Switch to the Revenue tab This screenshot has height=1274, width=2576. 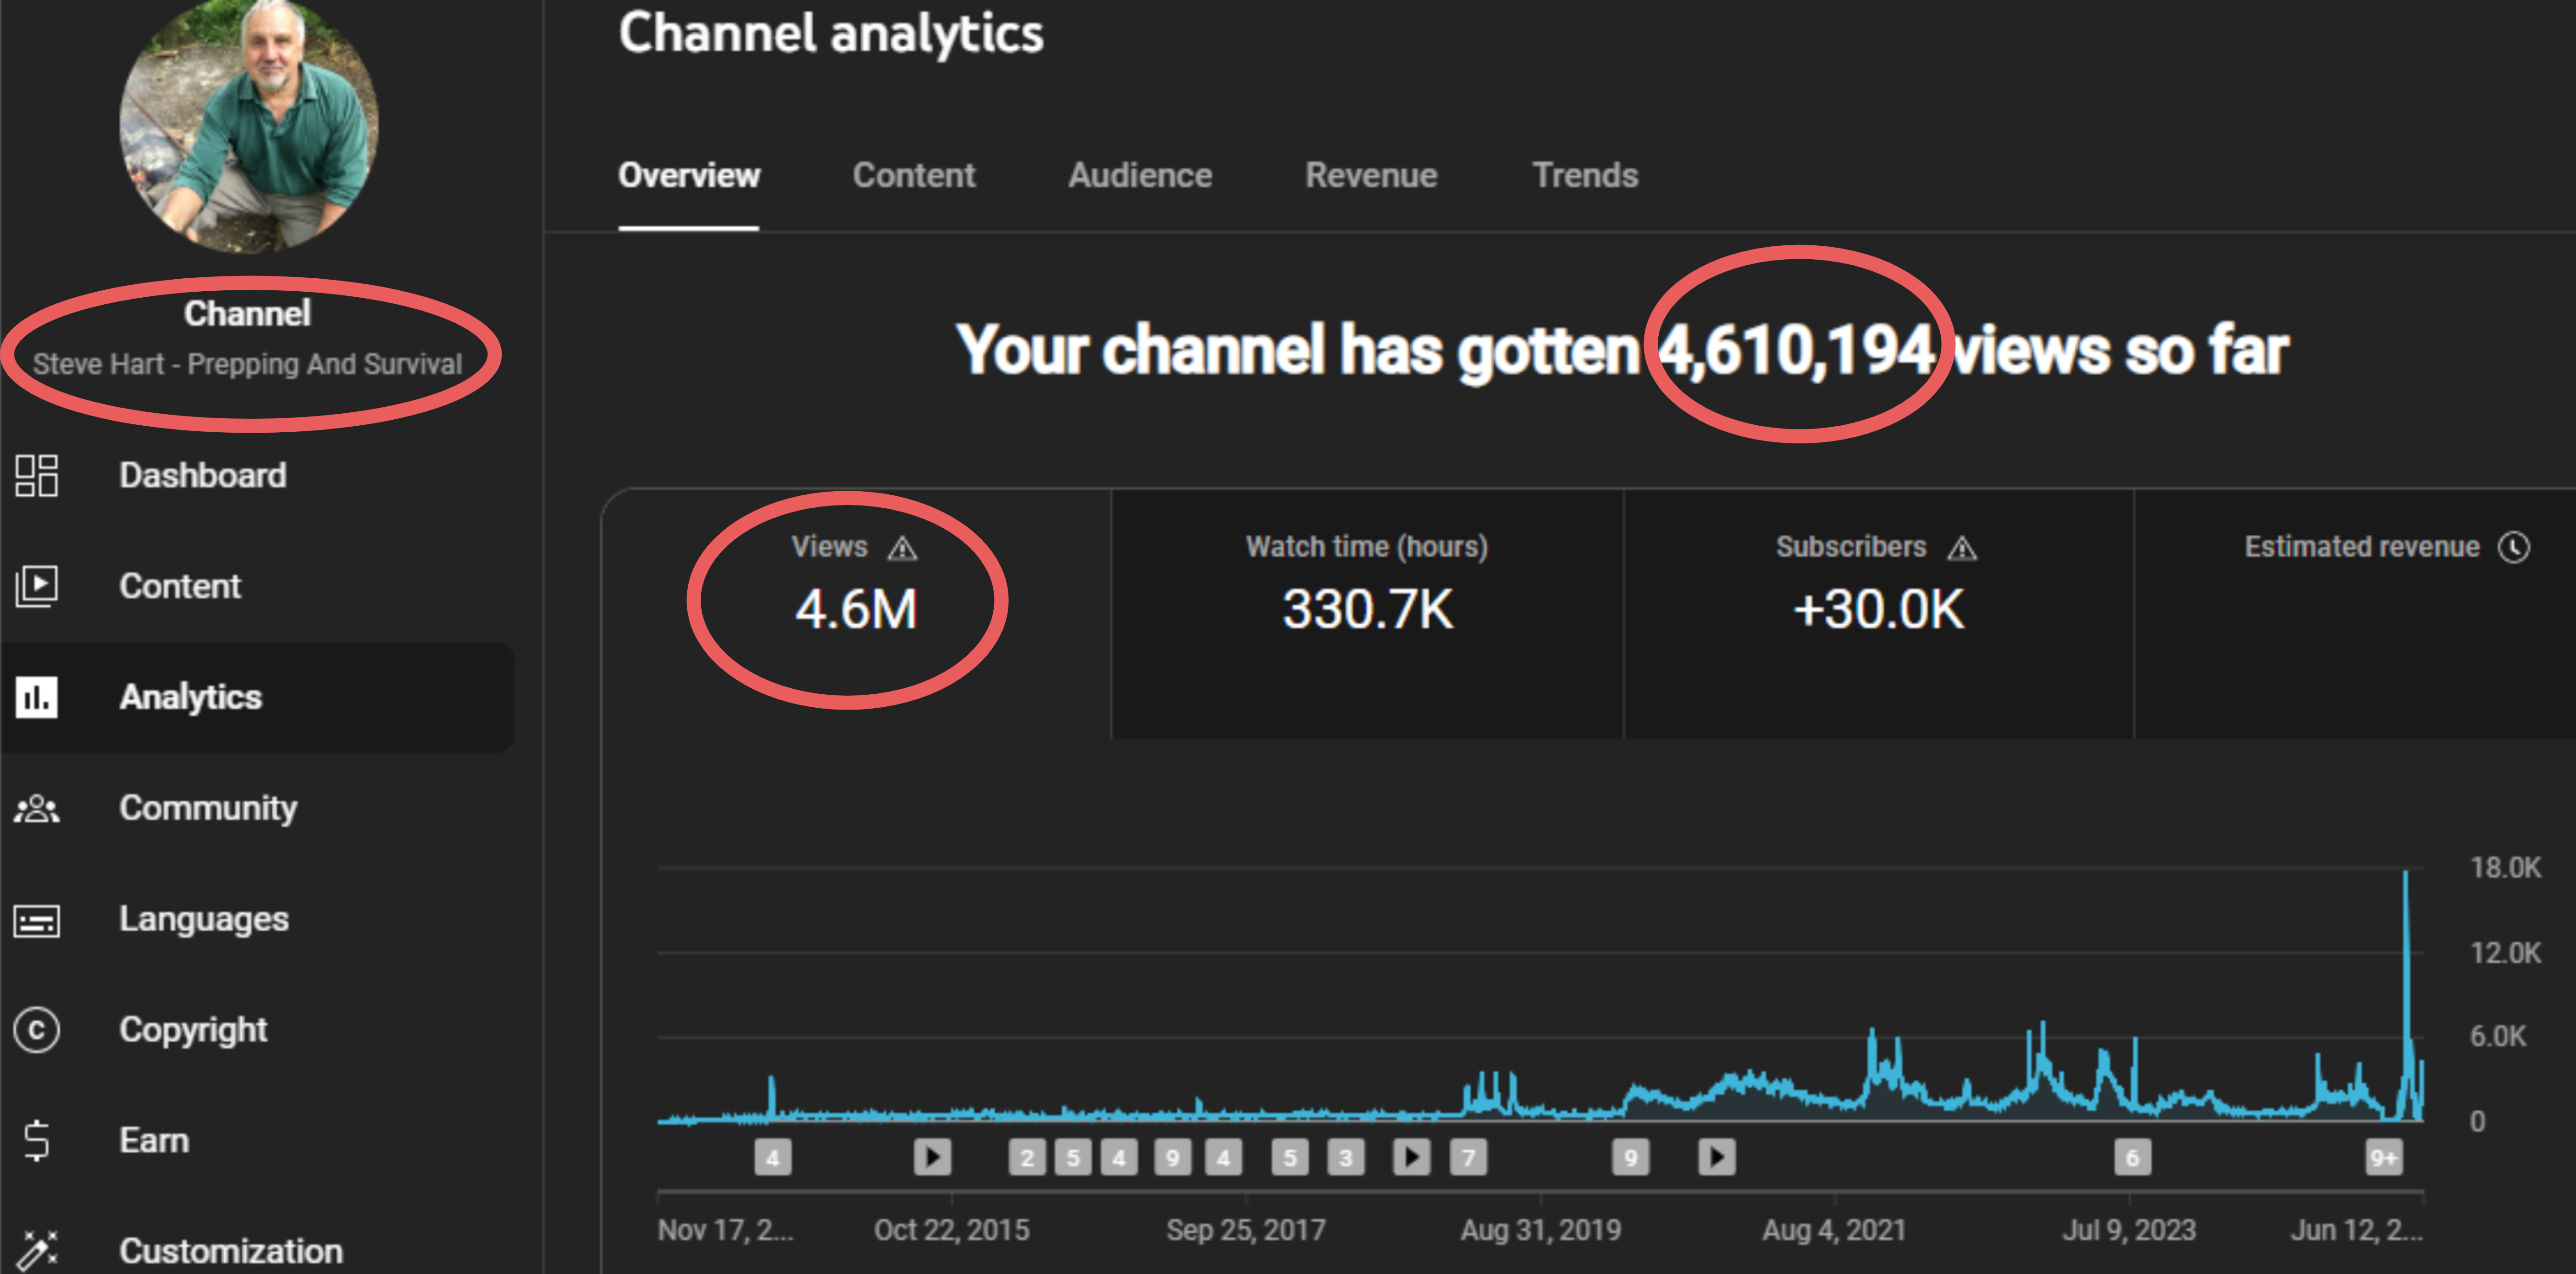tap(1371, 176)
